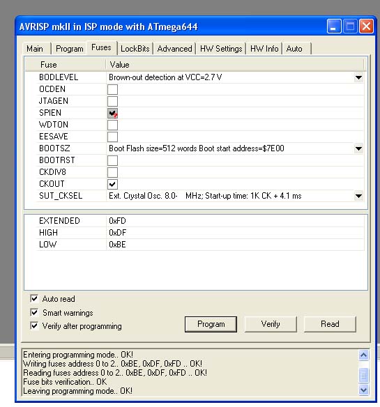Open the Program tab
Image resolution: width=380 pixels, height=407 pixels.
tap(69, 49)
